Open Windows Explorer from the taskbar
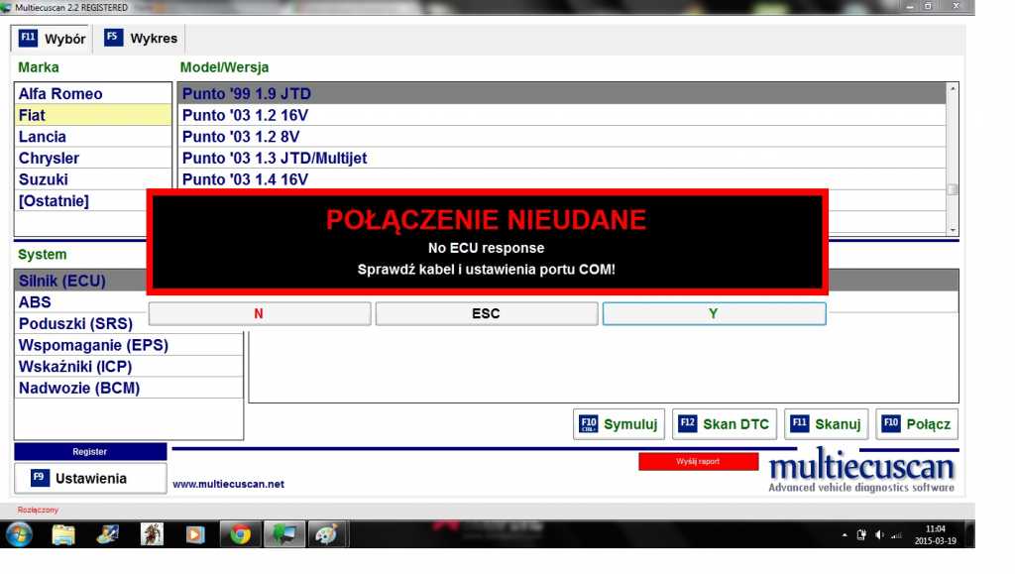Screen dimensions: 1015x574 pos(63,534)
